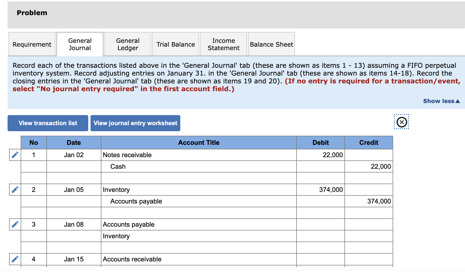Open the Trial Balance tab
Screen dimensions: 465x273
(x=176, y=44)
